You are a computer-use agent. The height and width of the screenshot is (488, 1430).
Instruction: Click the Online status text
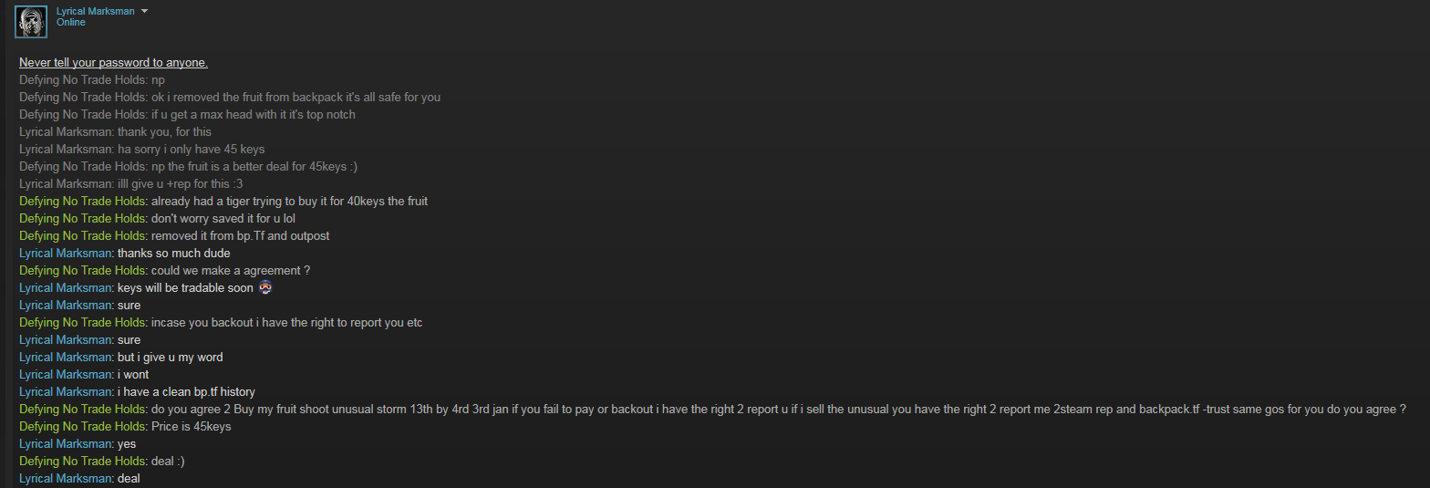pyautogui.click(x=70, y=23)
